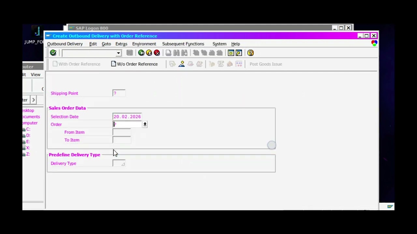417x234 pixels.
Task: Click the First Page icon
Action: (196, 53)
